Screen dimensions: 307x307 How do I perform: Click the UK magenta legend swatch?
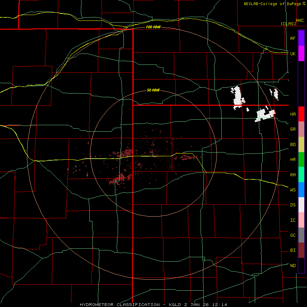tap(301, 54)
